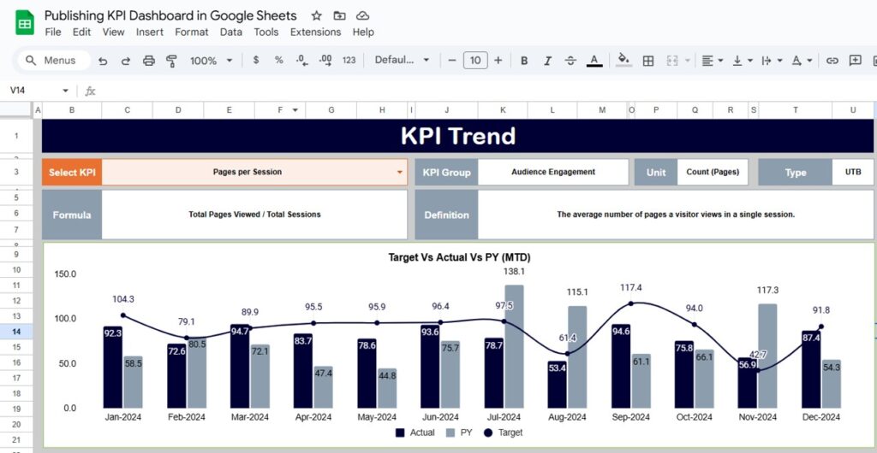Open the File menu

pos(52,32)
